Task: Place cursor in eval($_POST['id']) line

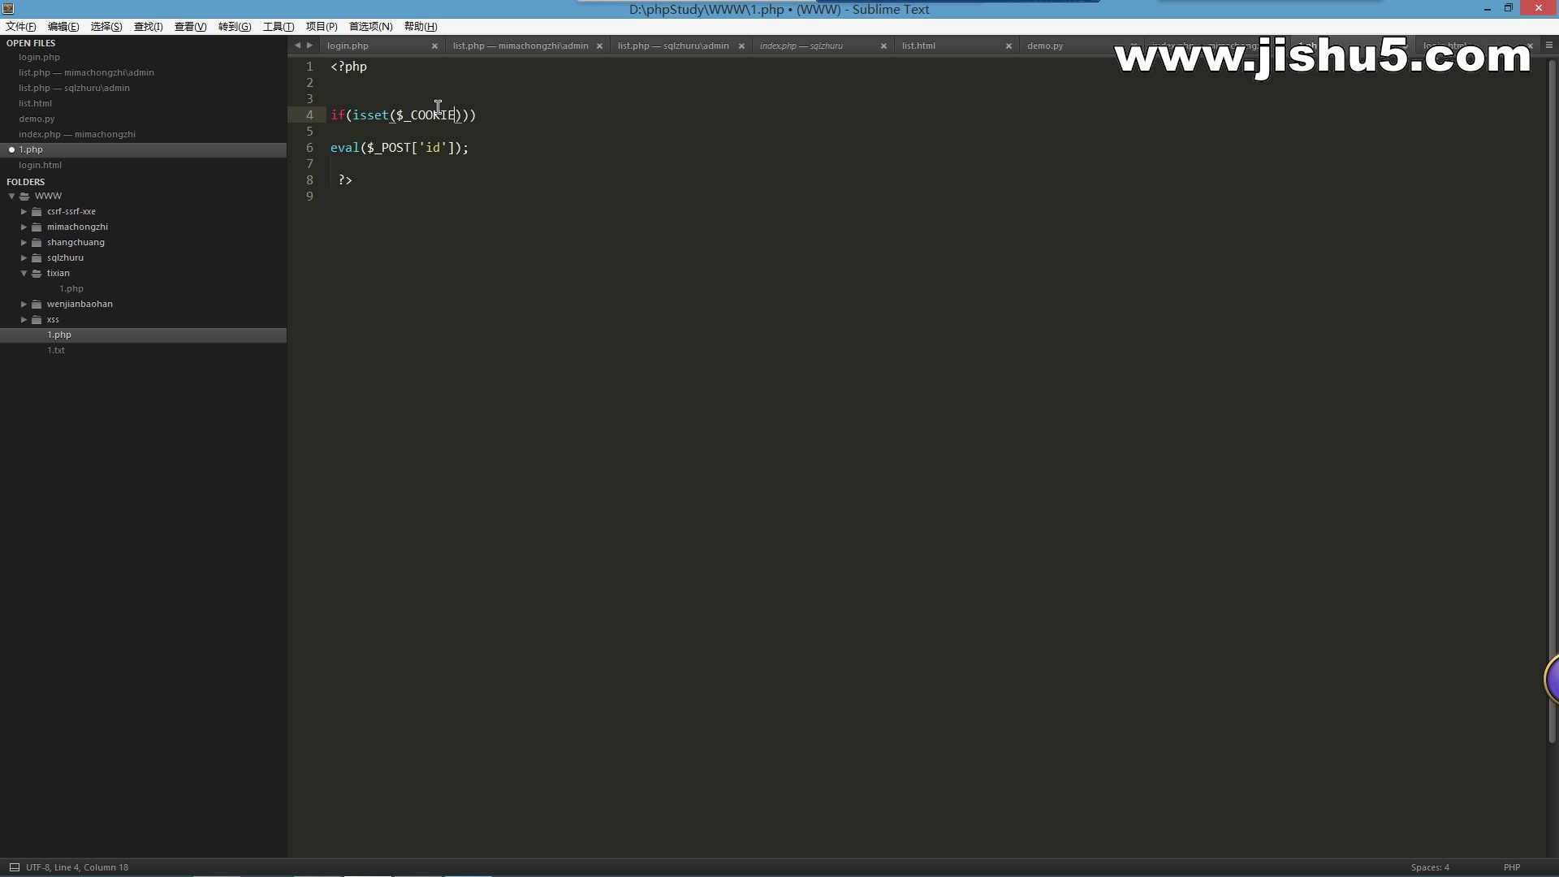Action: tap(399, 148)
